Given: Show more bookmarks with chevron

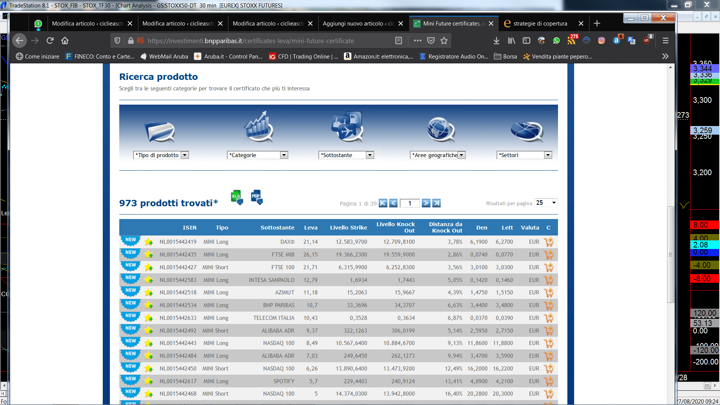Looking at the screenshot, I should pos(665,56).
